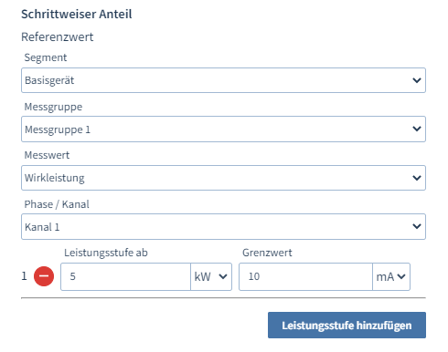
Task: Click the Schrittweiser Anteil heading
Action: click(77, 14)
